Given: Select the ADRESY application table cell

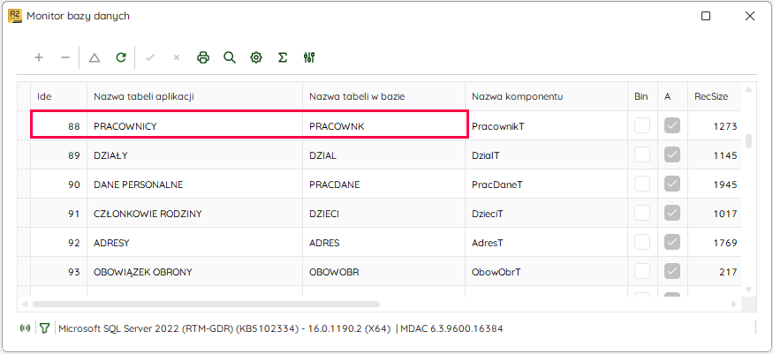Looking at the screenshot, I should (x=194, y=242).
